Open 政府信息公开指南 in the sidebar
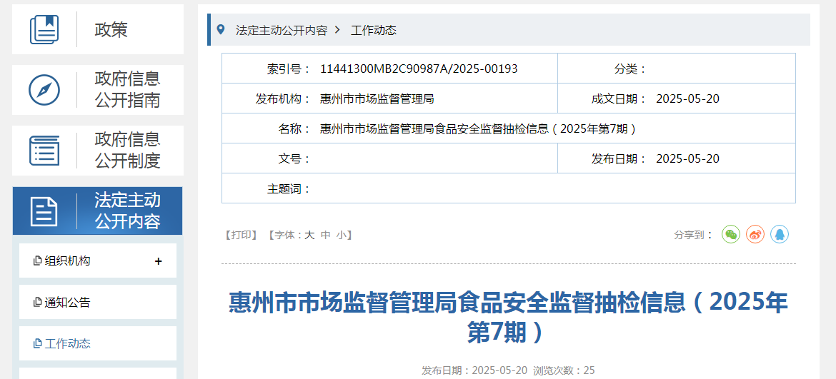Screen dimensions: 836x379 [98, 90]
